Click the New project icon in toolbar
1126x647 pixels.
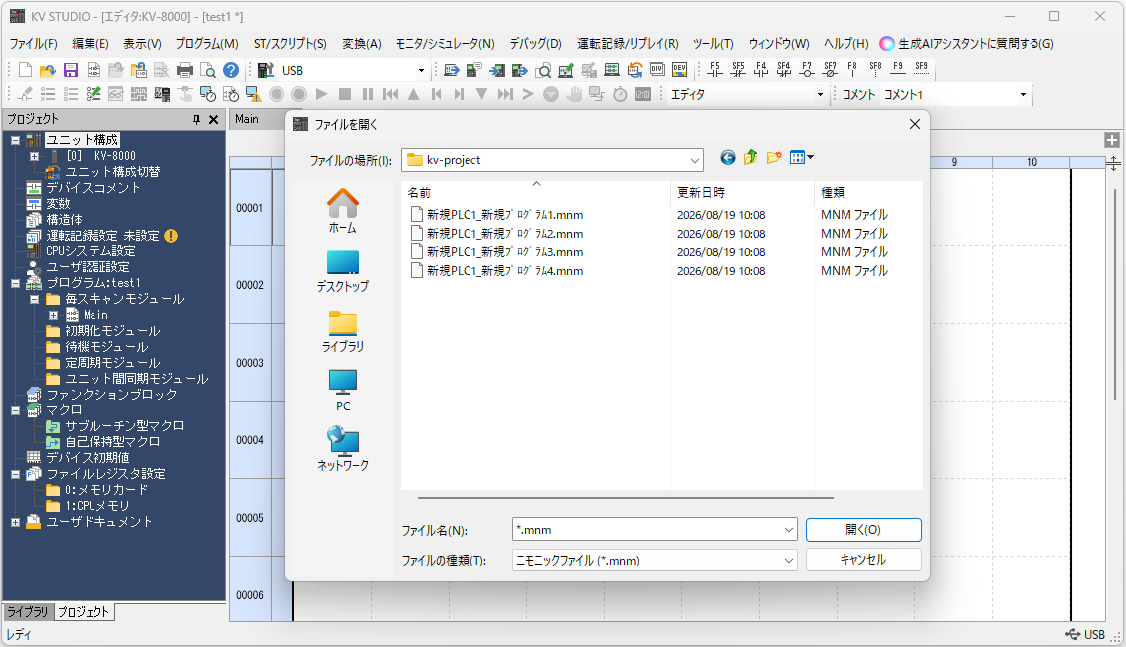(25, 70)
